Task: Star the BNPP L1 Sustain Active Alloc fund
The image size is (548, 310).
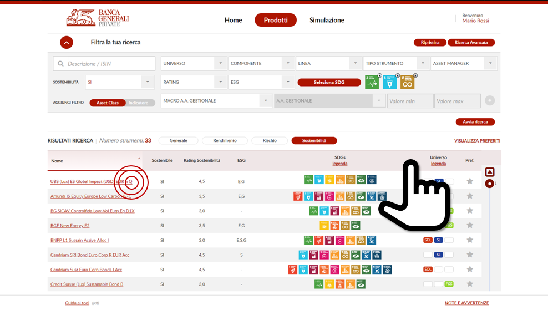Action: tap(470, 240)
